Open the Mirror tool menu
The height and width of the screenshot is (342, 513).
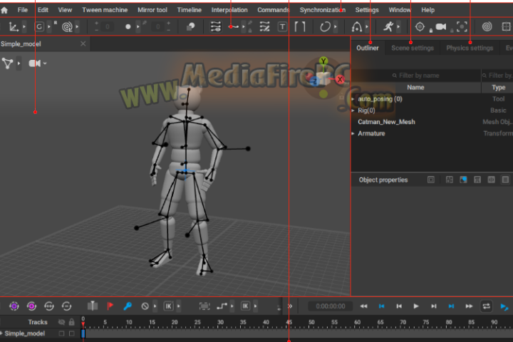point(152,10)
